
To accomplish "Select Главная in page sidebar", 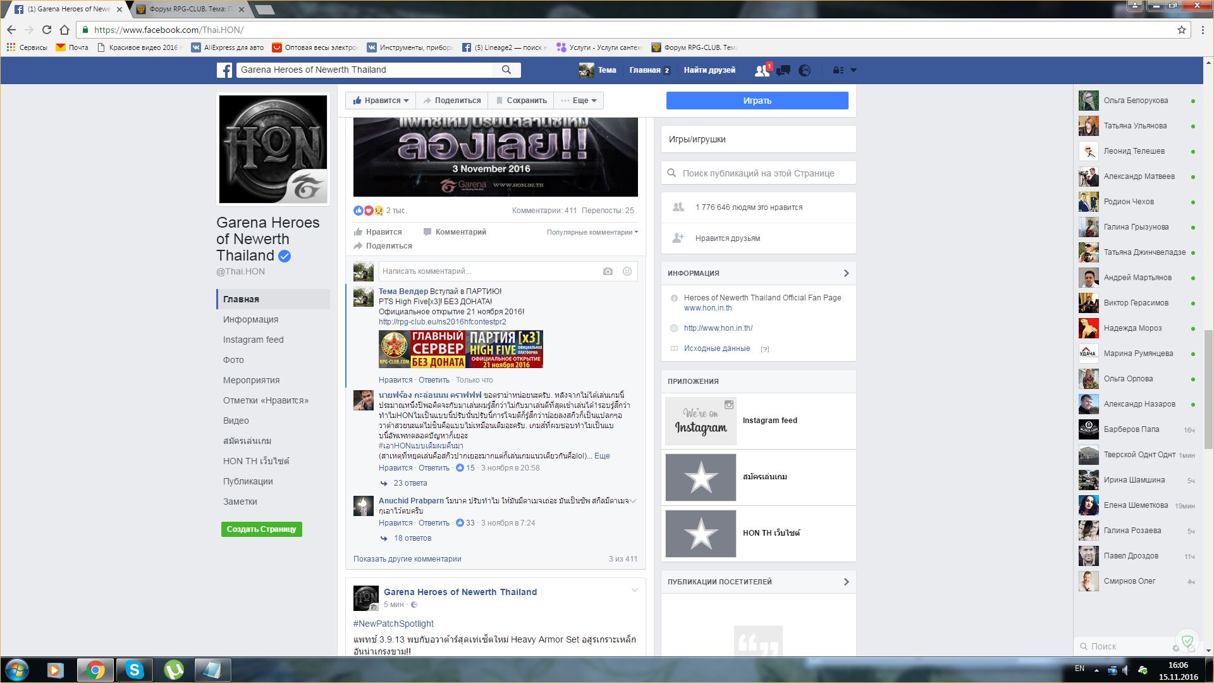I will [273, 299].
